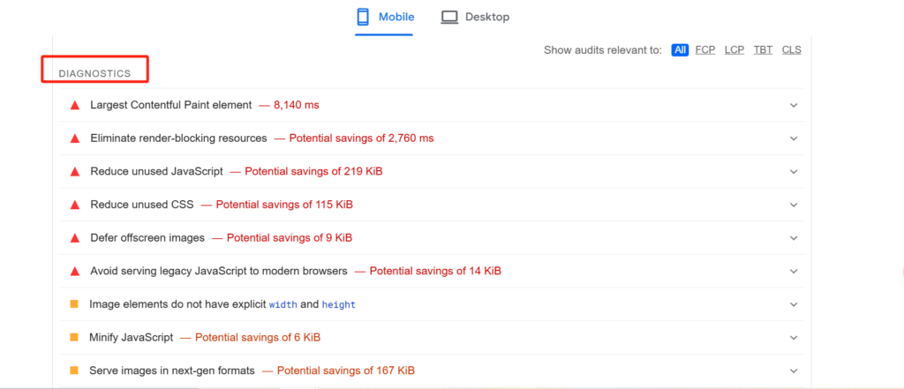Click the Mobile phone icon

click(363, 17)
